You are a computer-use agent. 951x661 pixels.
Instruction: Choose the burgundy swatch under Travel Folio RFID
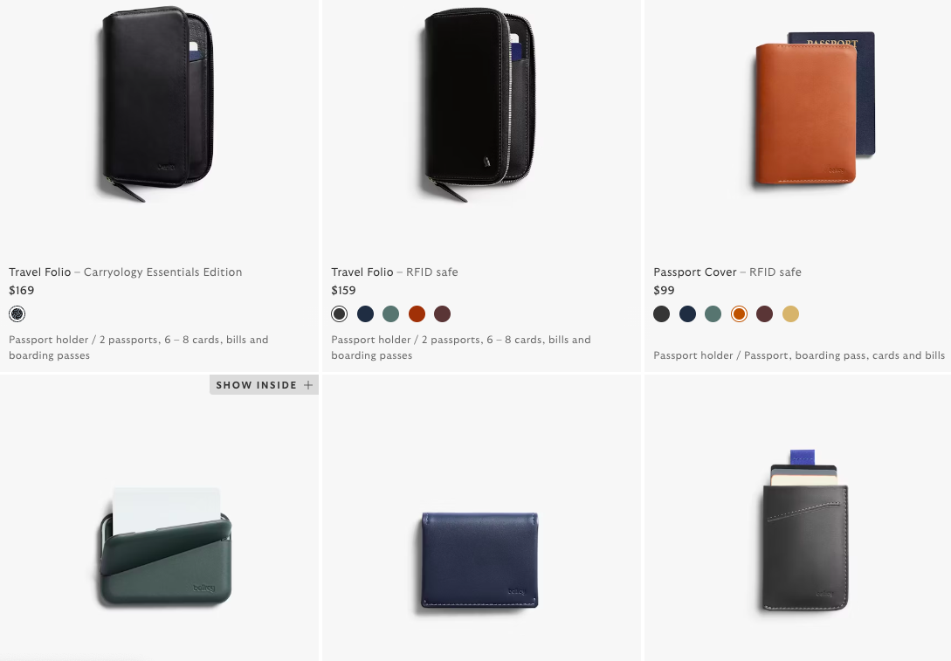click(442, 314)
